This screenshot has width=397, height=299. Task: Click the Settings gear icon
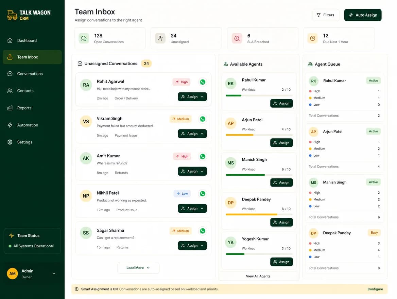10,142
